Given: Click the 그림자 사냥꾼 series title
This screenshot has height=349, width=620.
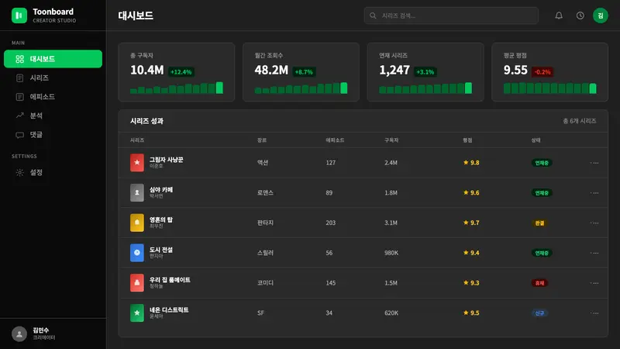Looking at the screenshot, I should [x=166, y=160].
